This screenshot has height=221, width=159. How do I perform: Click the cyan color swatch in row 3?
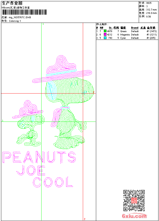click(105, 38)
